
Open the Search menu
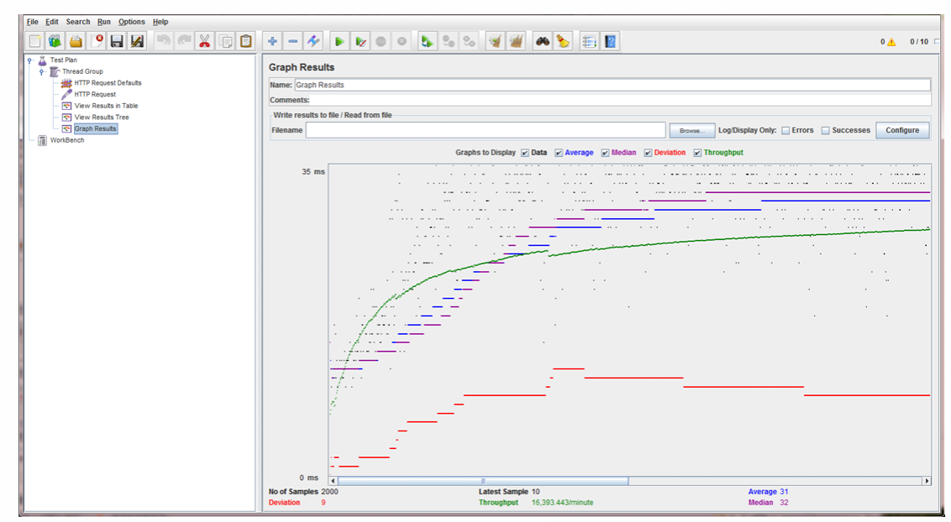(77, 22)
